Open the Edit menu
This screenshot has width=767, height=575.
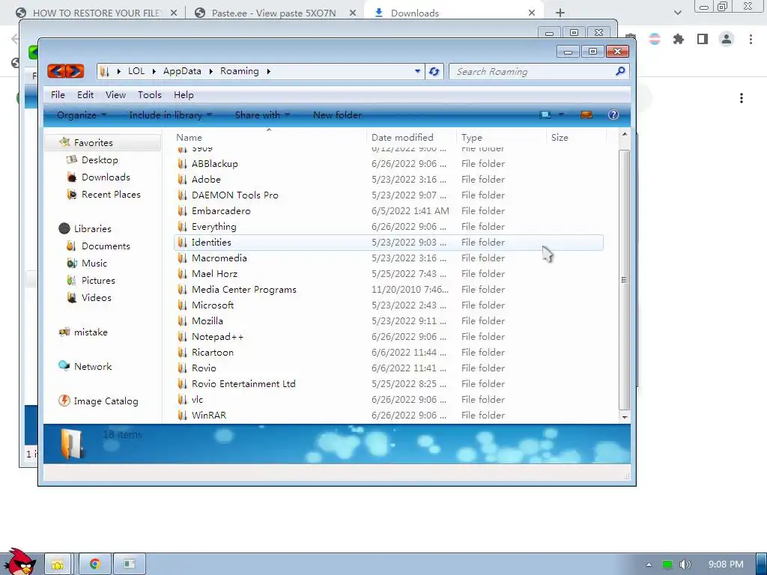85,95
